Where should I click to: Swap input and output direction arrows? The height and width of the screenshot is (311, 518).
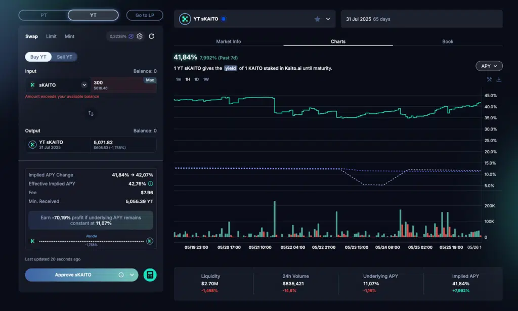91,113
